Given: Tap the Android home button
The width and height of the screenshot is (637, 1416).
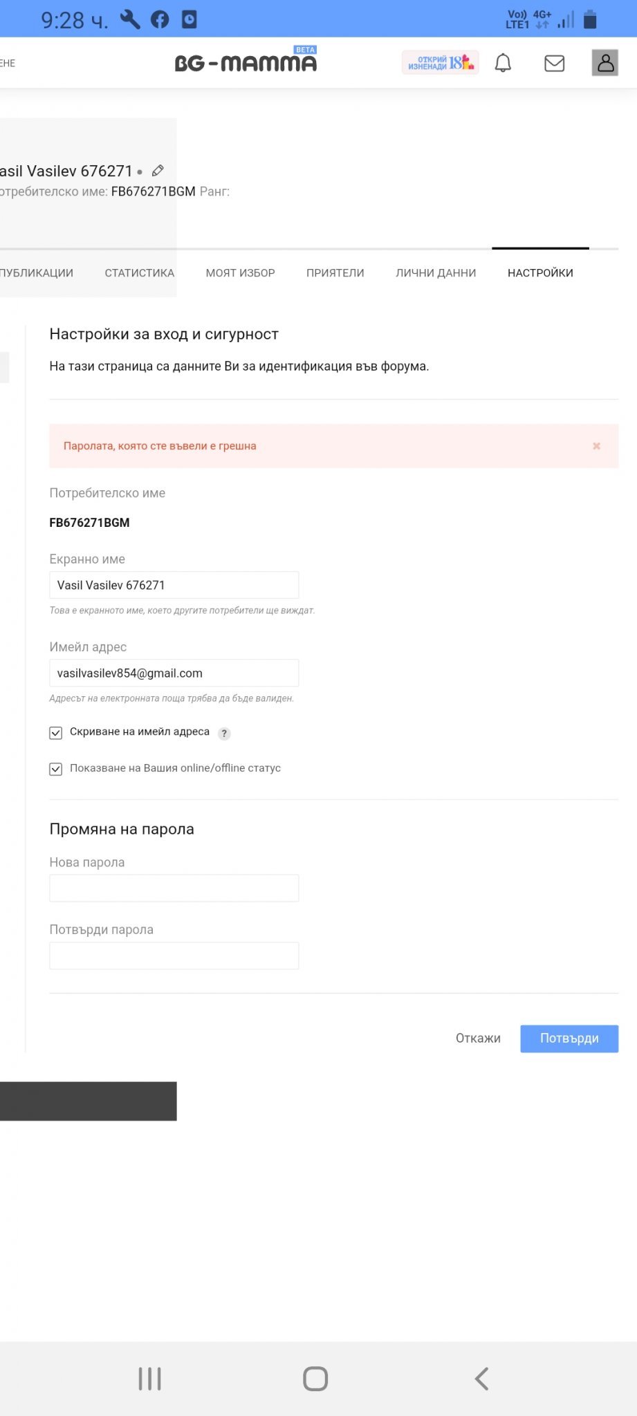Looking at the screenshot, I should (315, 1378).
